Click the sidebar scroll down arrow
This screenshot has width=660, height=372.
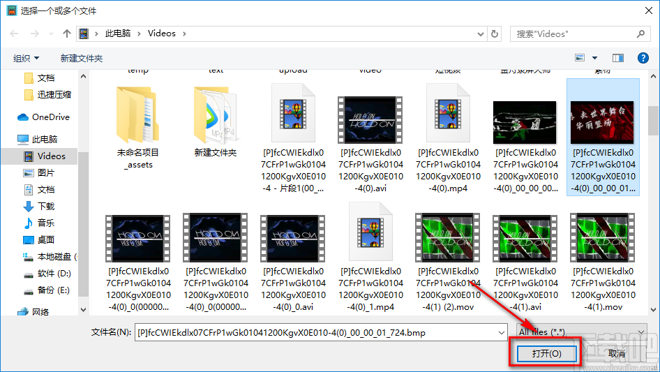pos(83,310)
